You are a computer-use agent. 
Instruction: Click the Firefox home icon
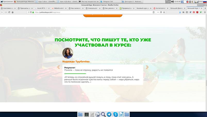point(13,12)
